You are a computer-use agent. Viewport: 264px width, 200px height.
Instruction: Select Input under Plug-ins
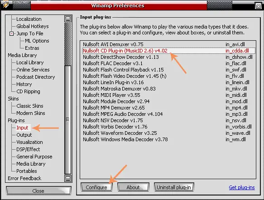[22, 128]
